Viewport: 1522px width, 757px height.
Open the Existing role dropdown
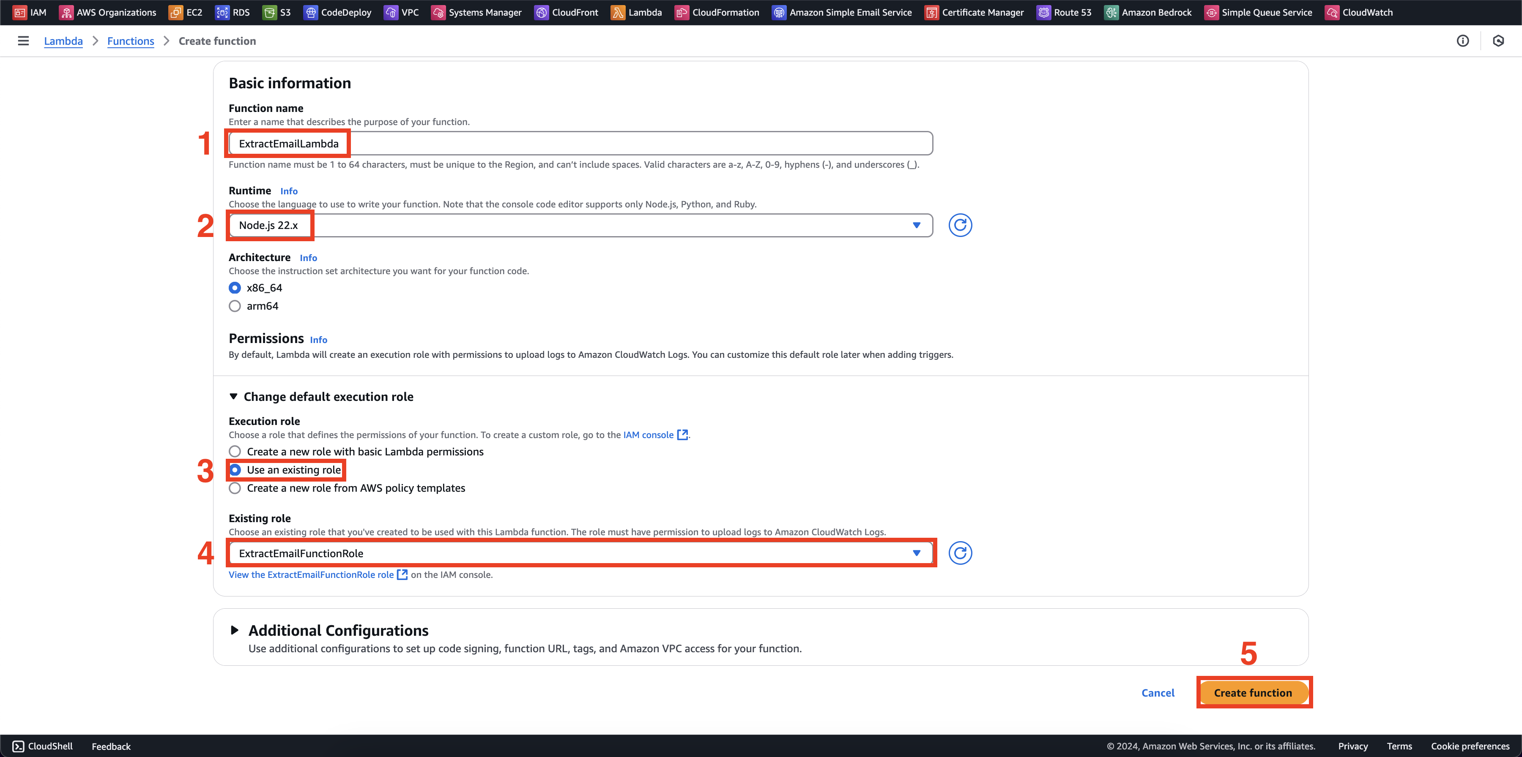[581, 553]
